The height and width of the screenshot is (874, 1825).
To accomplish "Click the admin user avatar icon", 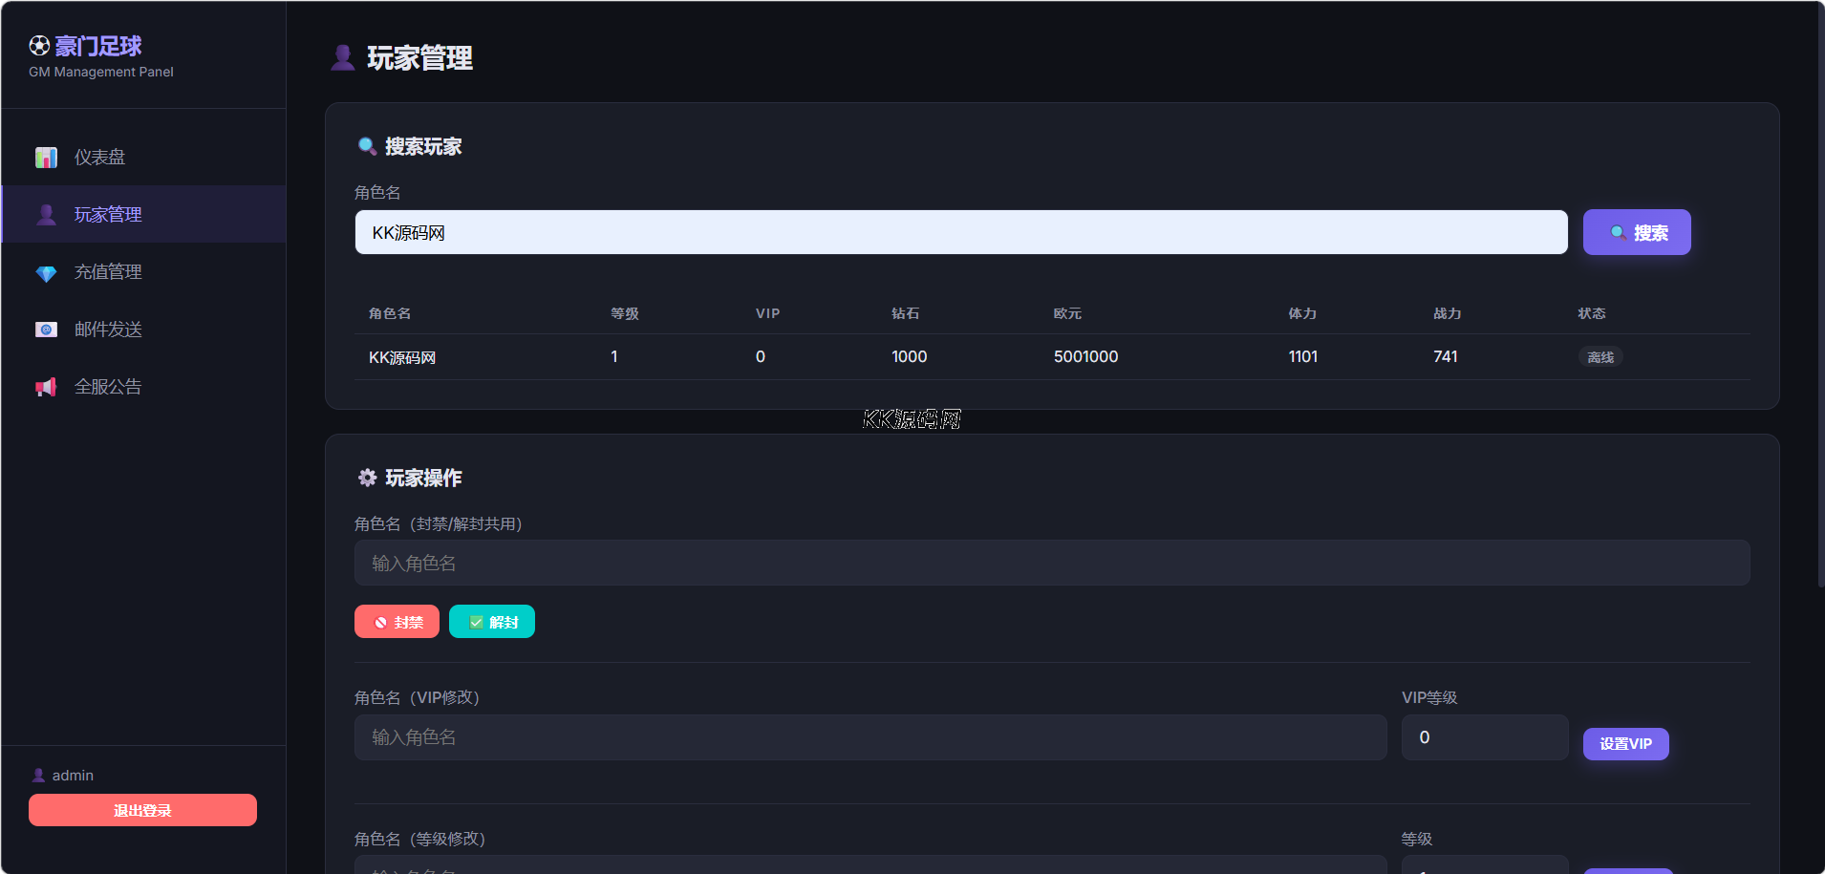I will pyautogui.click(x=38, y=776).
